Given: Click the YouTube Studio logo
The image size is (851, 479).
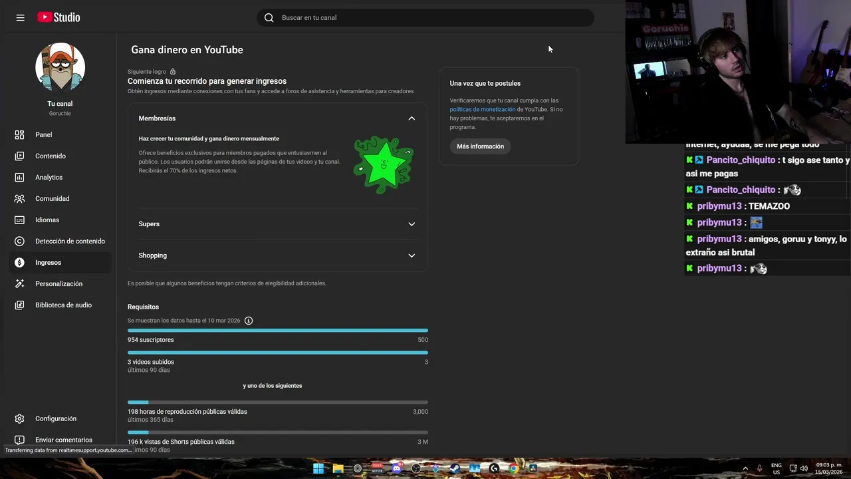Looking at the screenshot, I should coord(59,17).
